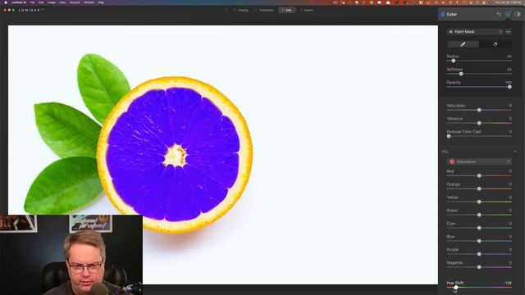Adjust the Orange HSL slider

479,188
